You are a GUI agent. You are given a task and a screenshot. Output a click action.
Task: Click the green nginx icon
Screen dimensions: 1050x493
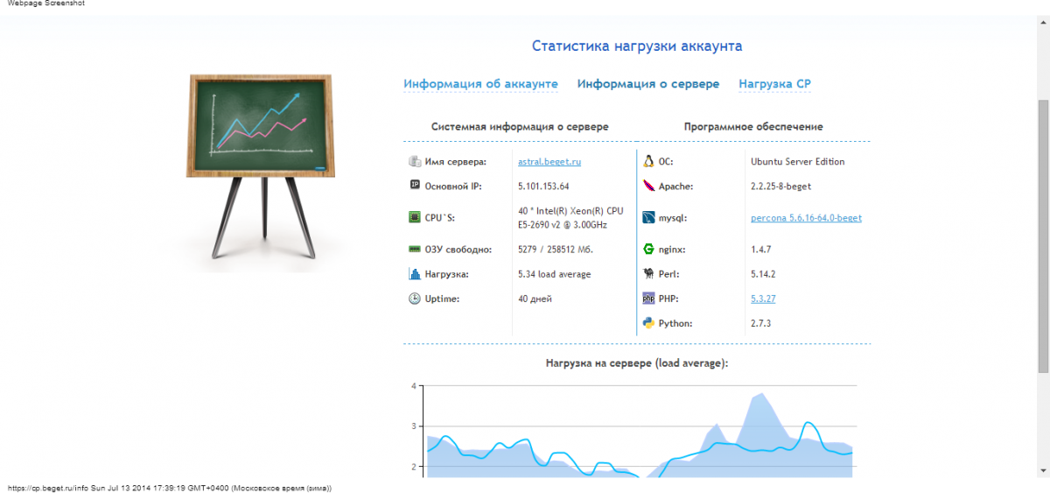click(x=648, y=249)
